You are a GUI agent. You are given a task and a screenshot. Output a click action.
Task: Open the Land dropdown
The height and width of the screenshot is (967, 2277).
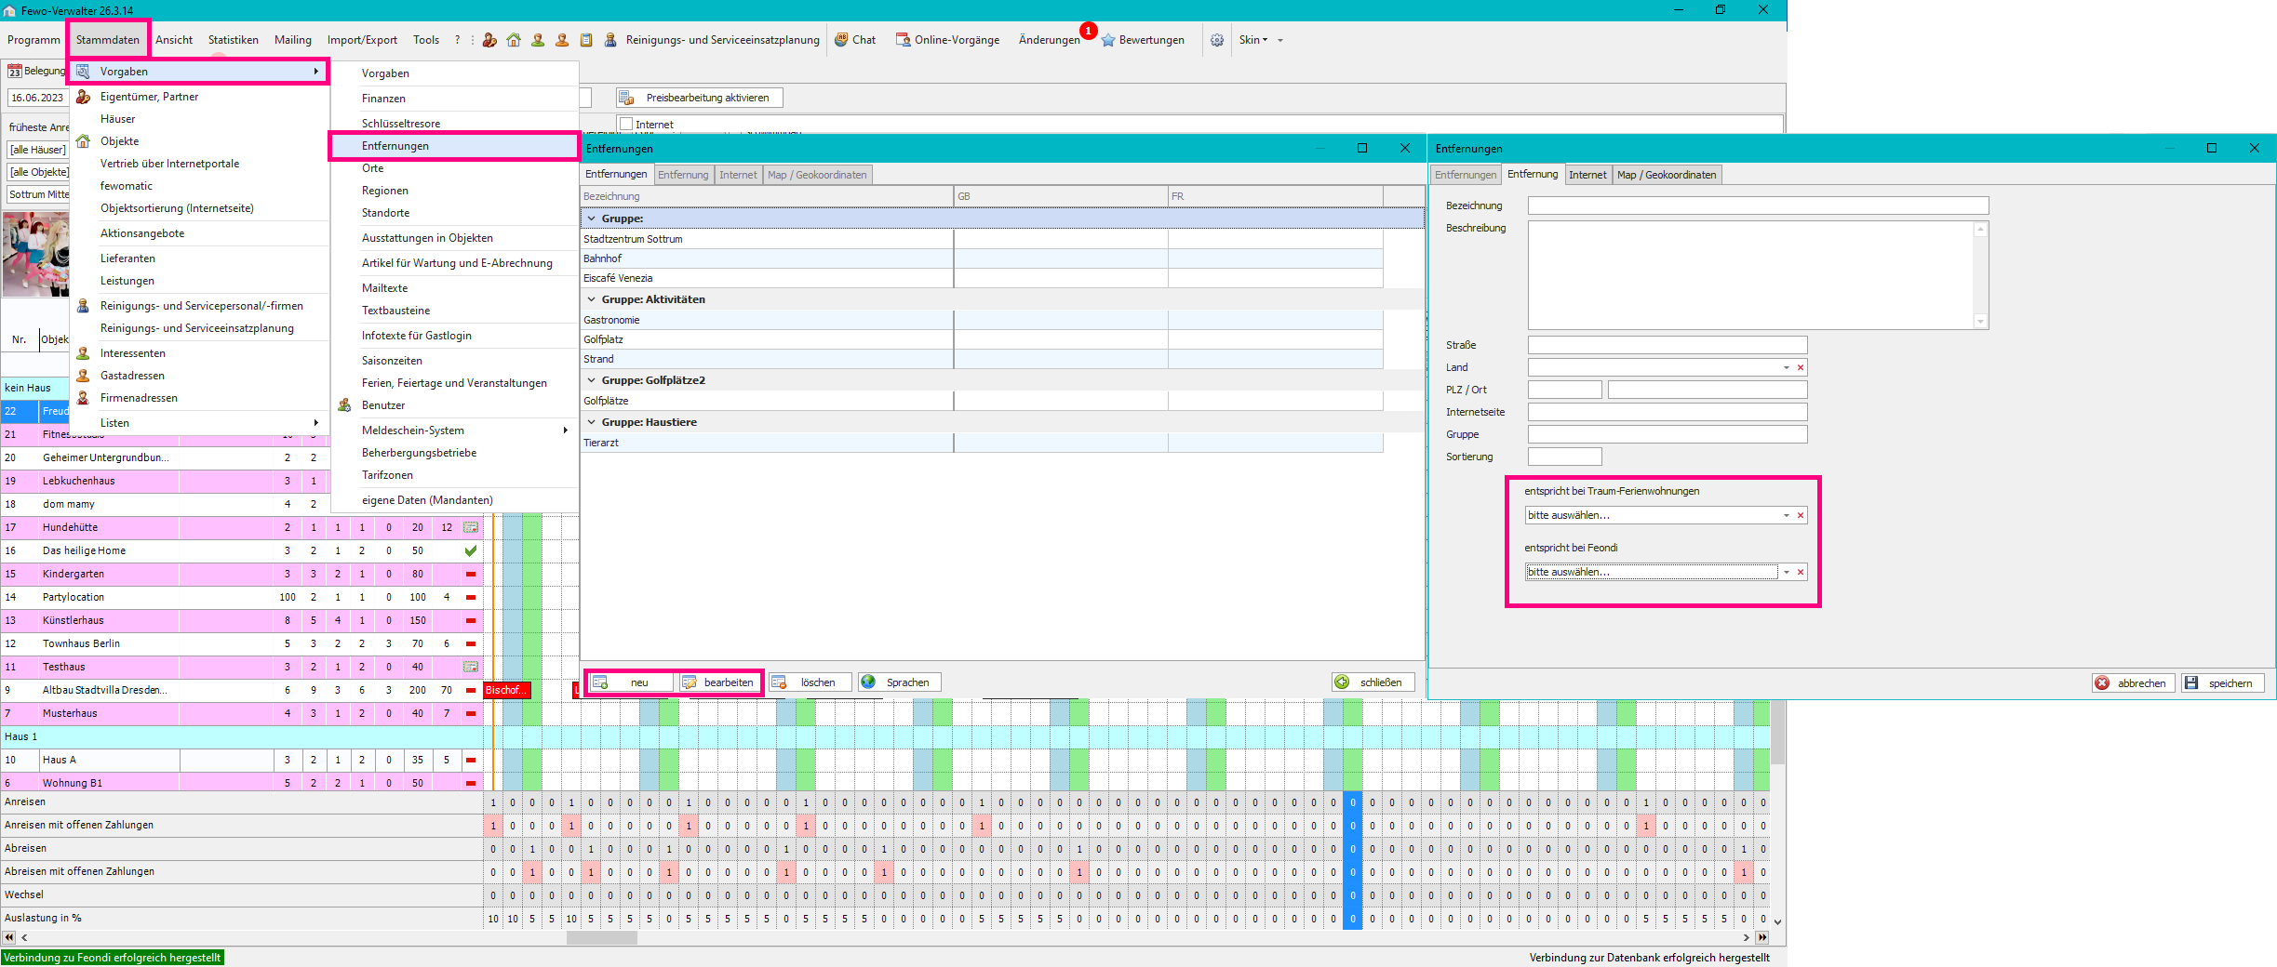pos(1786,368)
